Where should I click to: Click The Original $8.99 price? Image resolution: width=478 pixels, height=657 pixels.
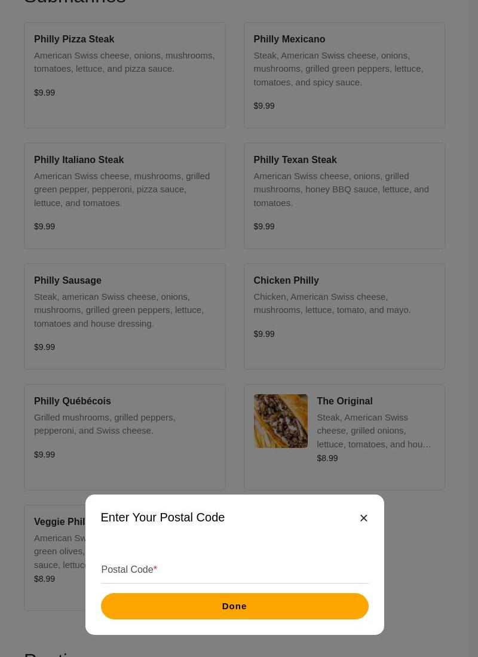point(327,458)
